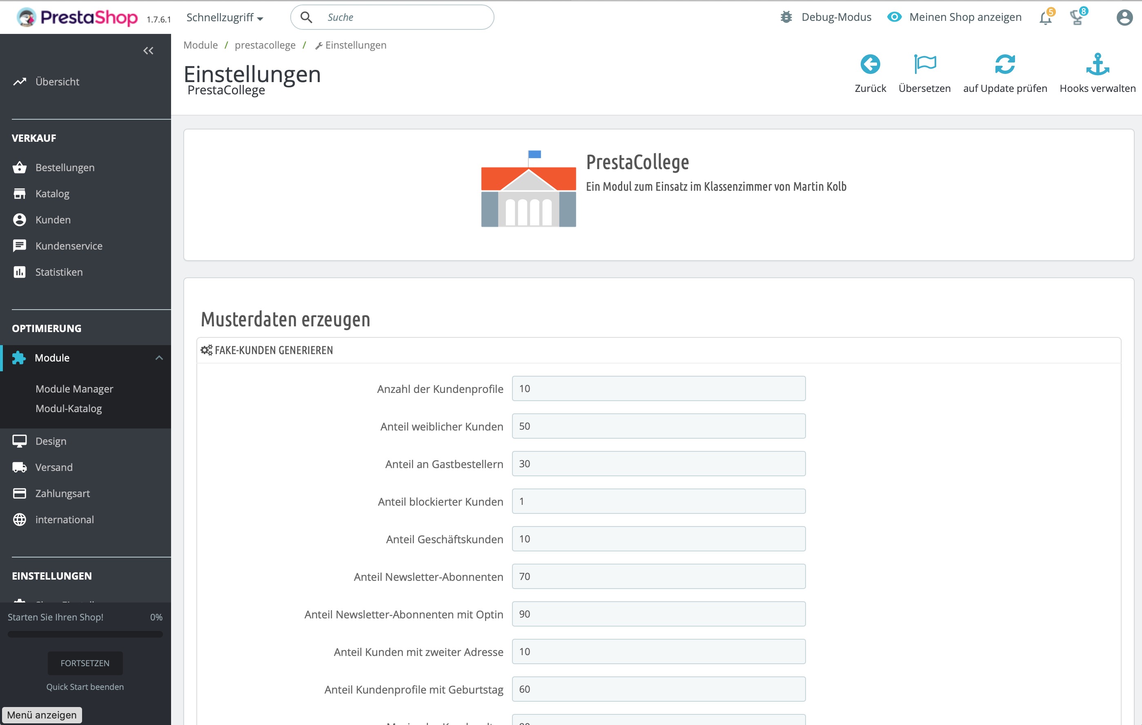The image size is (1142, 725).
Task: Open Modul-Katalog submenu item
Action: [x=68, y=408]
